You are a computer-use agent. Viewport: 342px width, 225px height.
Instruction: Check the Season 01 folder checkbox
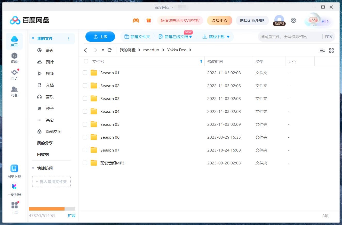pos(85,73)
